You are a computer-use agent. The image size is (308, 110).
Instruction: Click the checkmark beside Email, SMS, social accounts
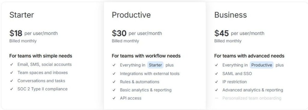12,64
